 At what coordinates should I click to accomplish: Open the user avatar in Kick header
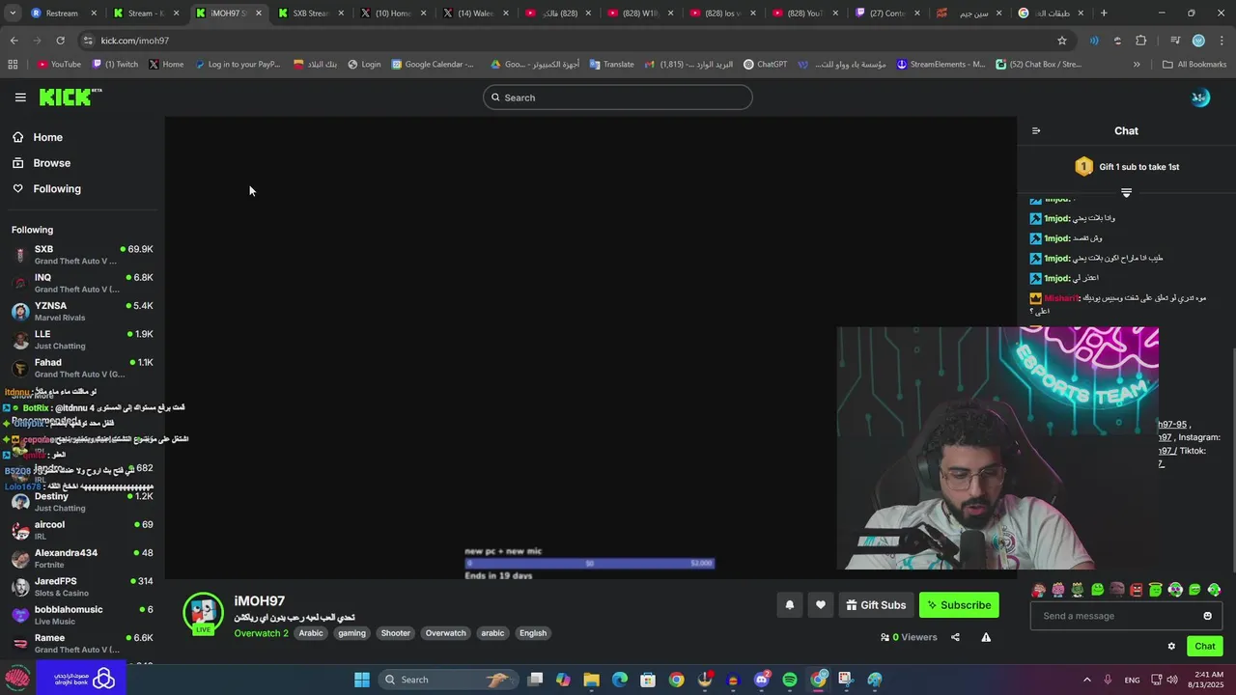coord(1200,97)
